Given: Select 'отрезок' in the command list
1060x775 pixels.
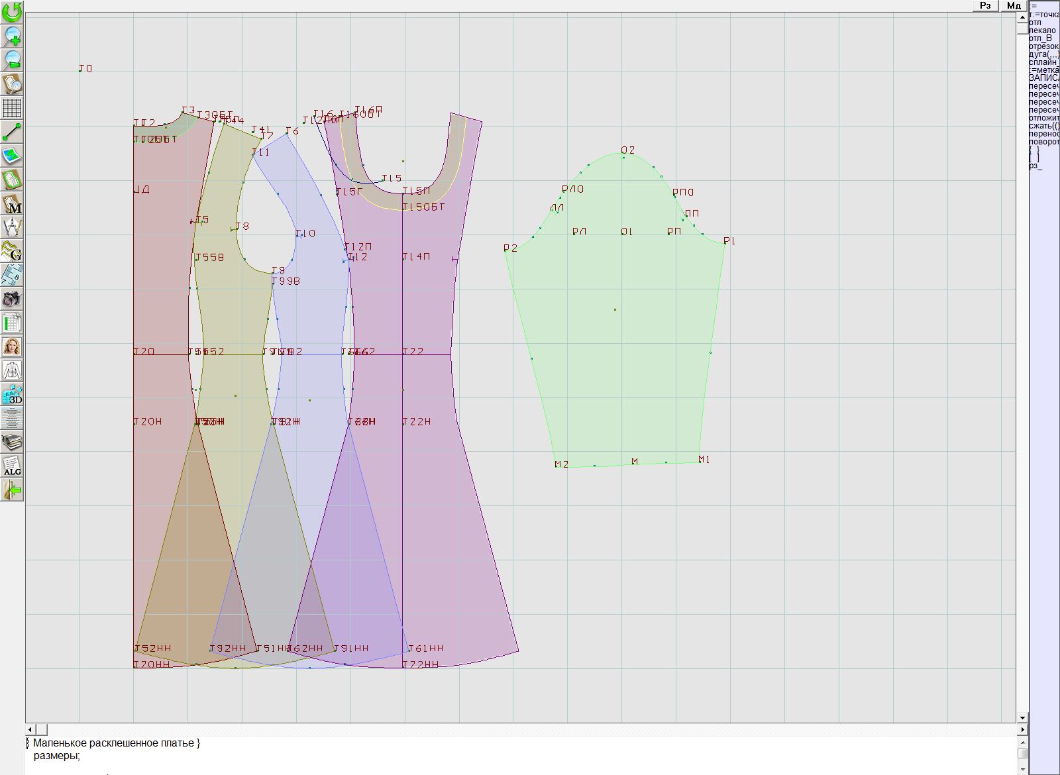Looking at the screenshot, I should [1044, 46].
